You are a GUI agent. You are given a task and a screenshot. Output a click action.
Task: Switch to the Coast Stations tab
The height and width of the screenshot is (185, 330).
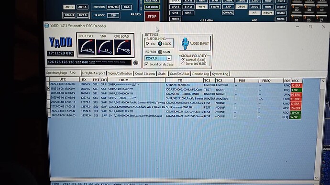pos(145,73)
